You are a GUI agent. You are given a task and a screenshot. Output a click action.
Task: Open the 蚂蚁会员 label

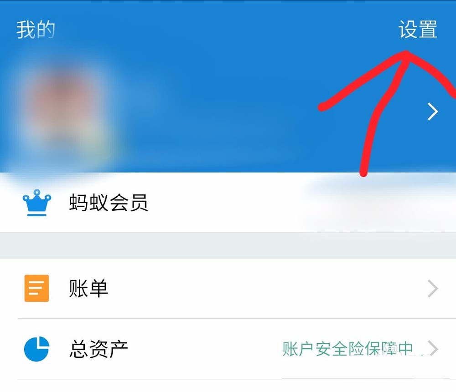coord(109,203)
